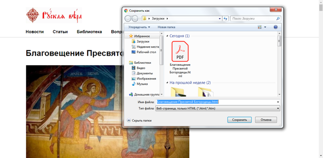This screenshot has width=323, height=158.
Task: Change view with the view mode icon
Action: tap(260, 27)
